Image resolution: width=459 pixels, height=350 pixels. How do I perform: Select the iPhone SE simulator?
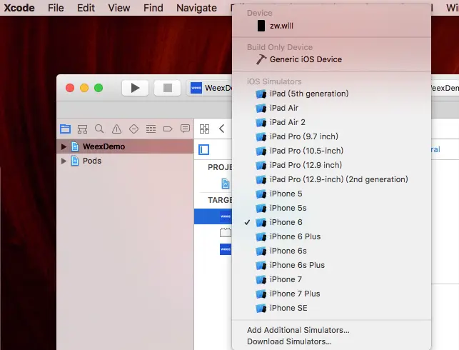point(331,308)
